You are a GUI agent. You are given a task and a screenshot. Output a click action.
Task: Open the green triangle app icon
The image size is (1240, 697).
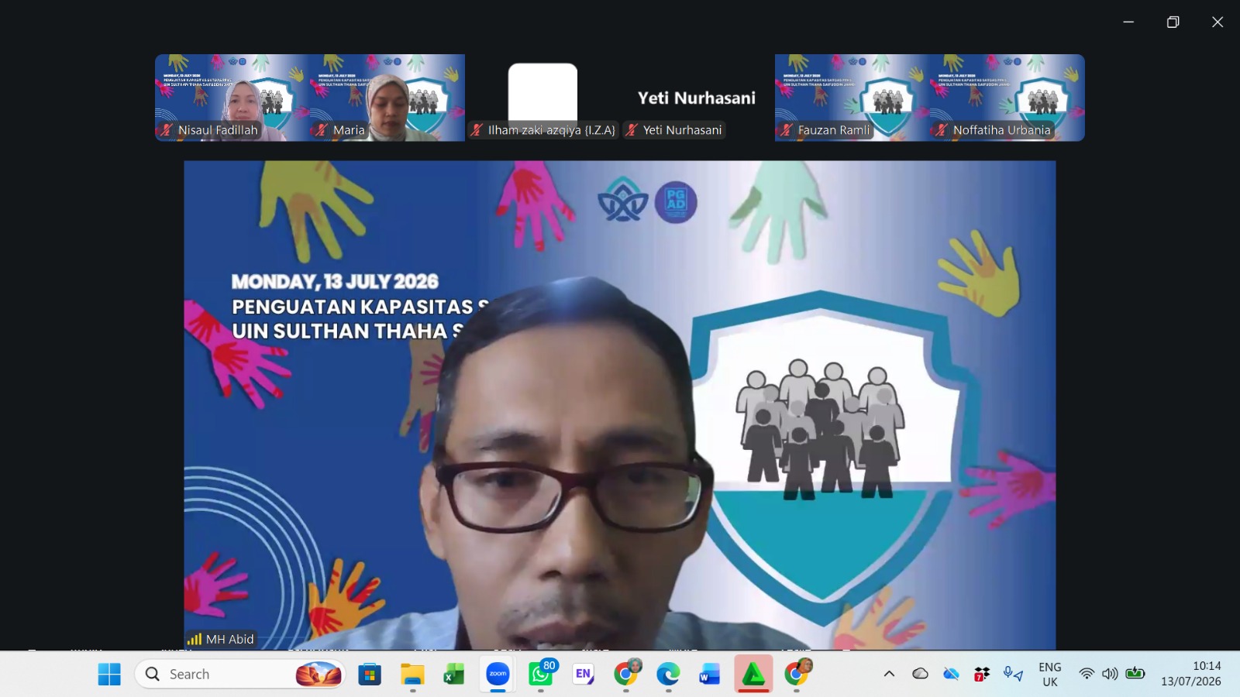[x=753, y=674]
